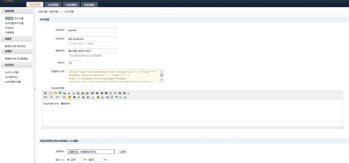The height and width of the screenshot is (163, 349).
Task: Click the cut scissors icon
Action: click(69, 93)
